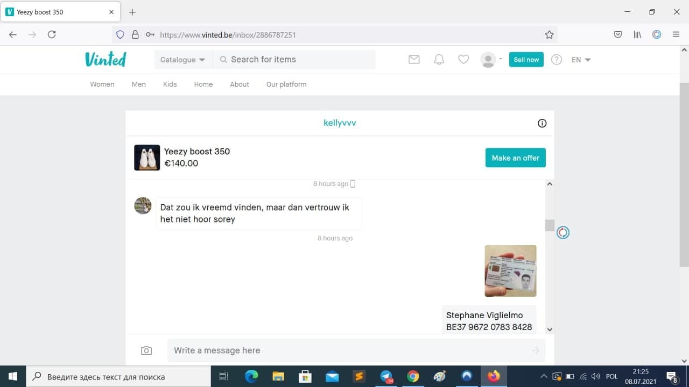Open the Yeezy shoes item thumbnail

[x=147, y=157]
